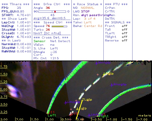Toggle the Tail signal off indicator
Viewport: 152px width, 121px height.
tap(125, 30)
